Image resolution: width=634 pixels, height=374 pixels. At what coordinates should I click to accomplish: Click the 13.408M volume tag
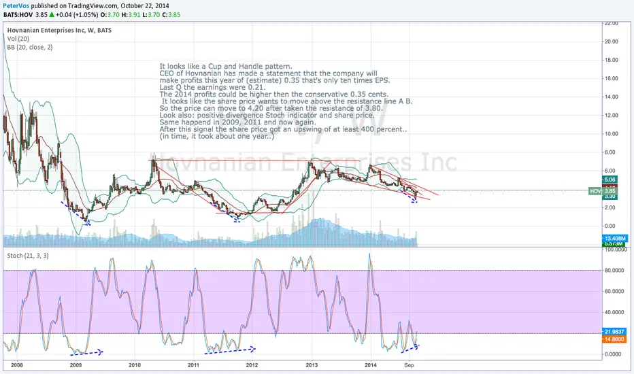coord(615,239)
